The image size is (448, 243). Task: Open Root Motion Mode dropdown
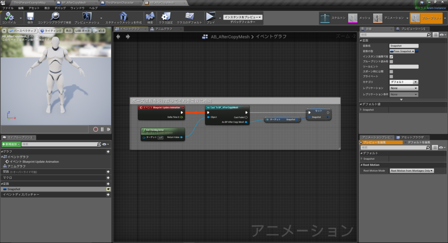(412, 171)
